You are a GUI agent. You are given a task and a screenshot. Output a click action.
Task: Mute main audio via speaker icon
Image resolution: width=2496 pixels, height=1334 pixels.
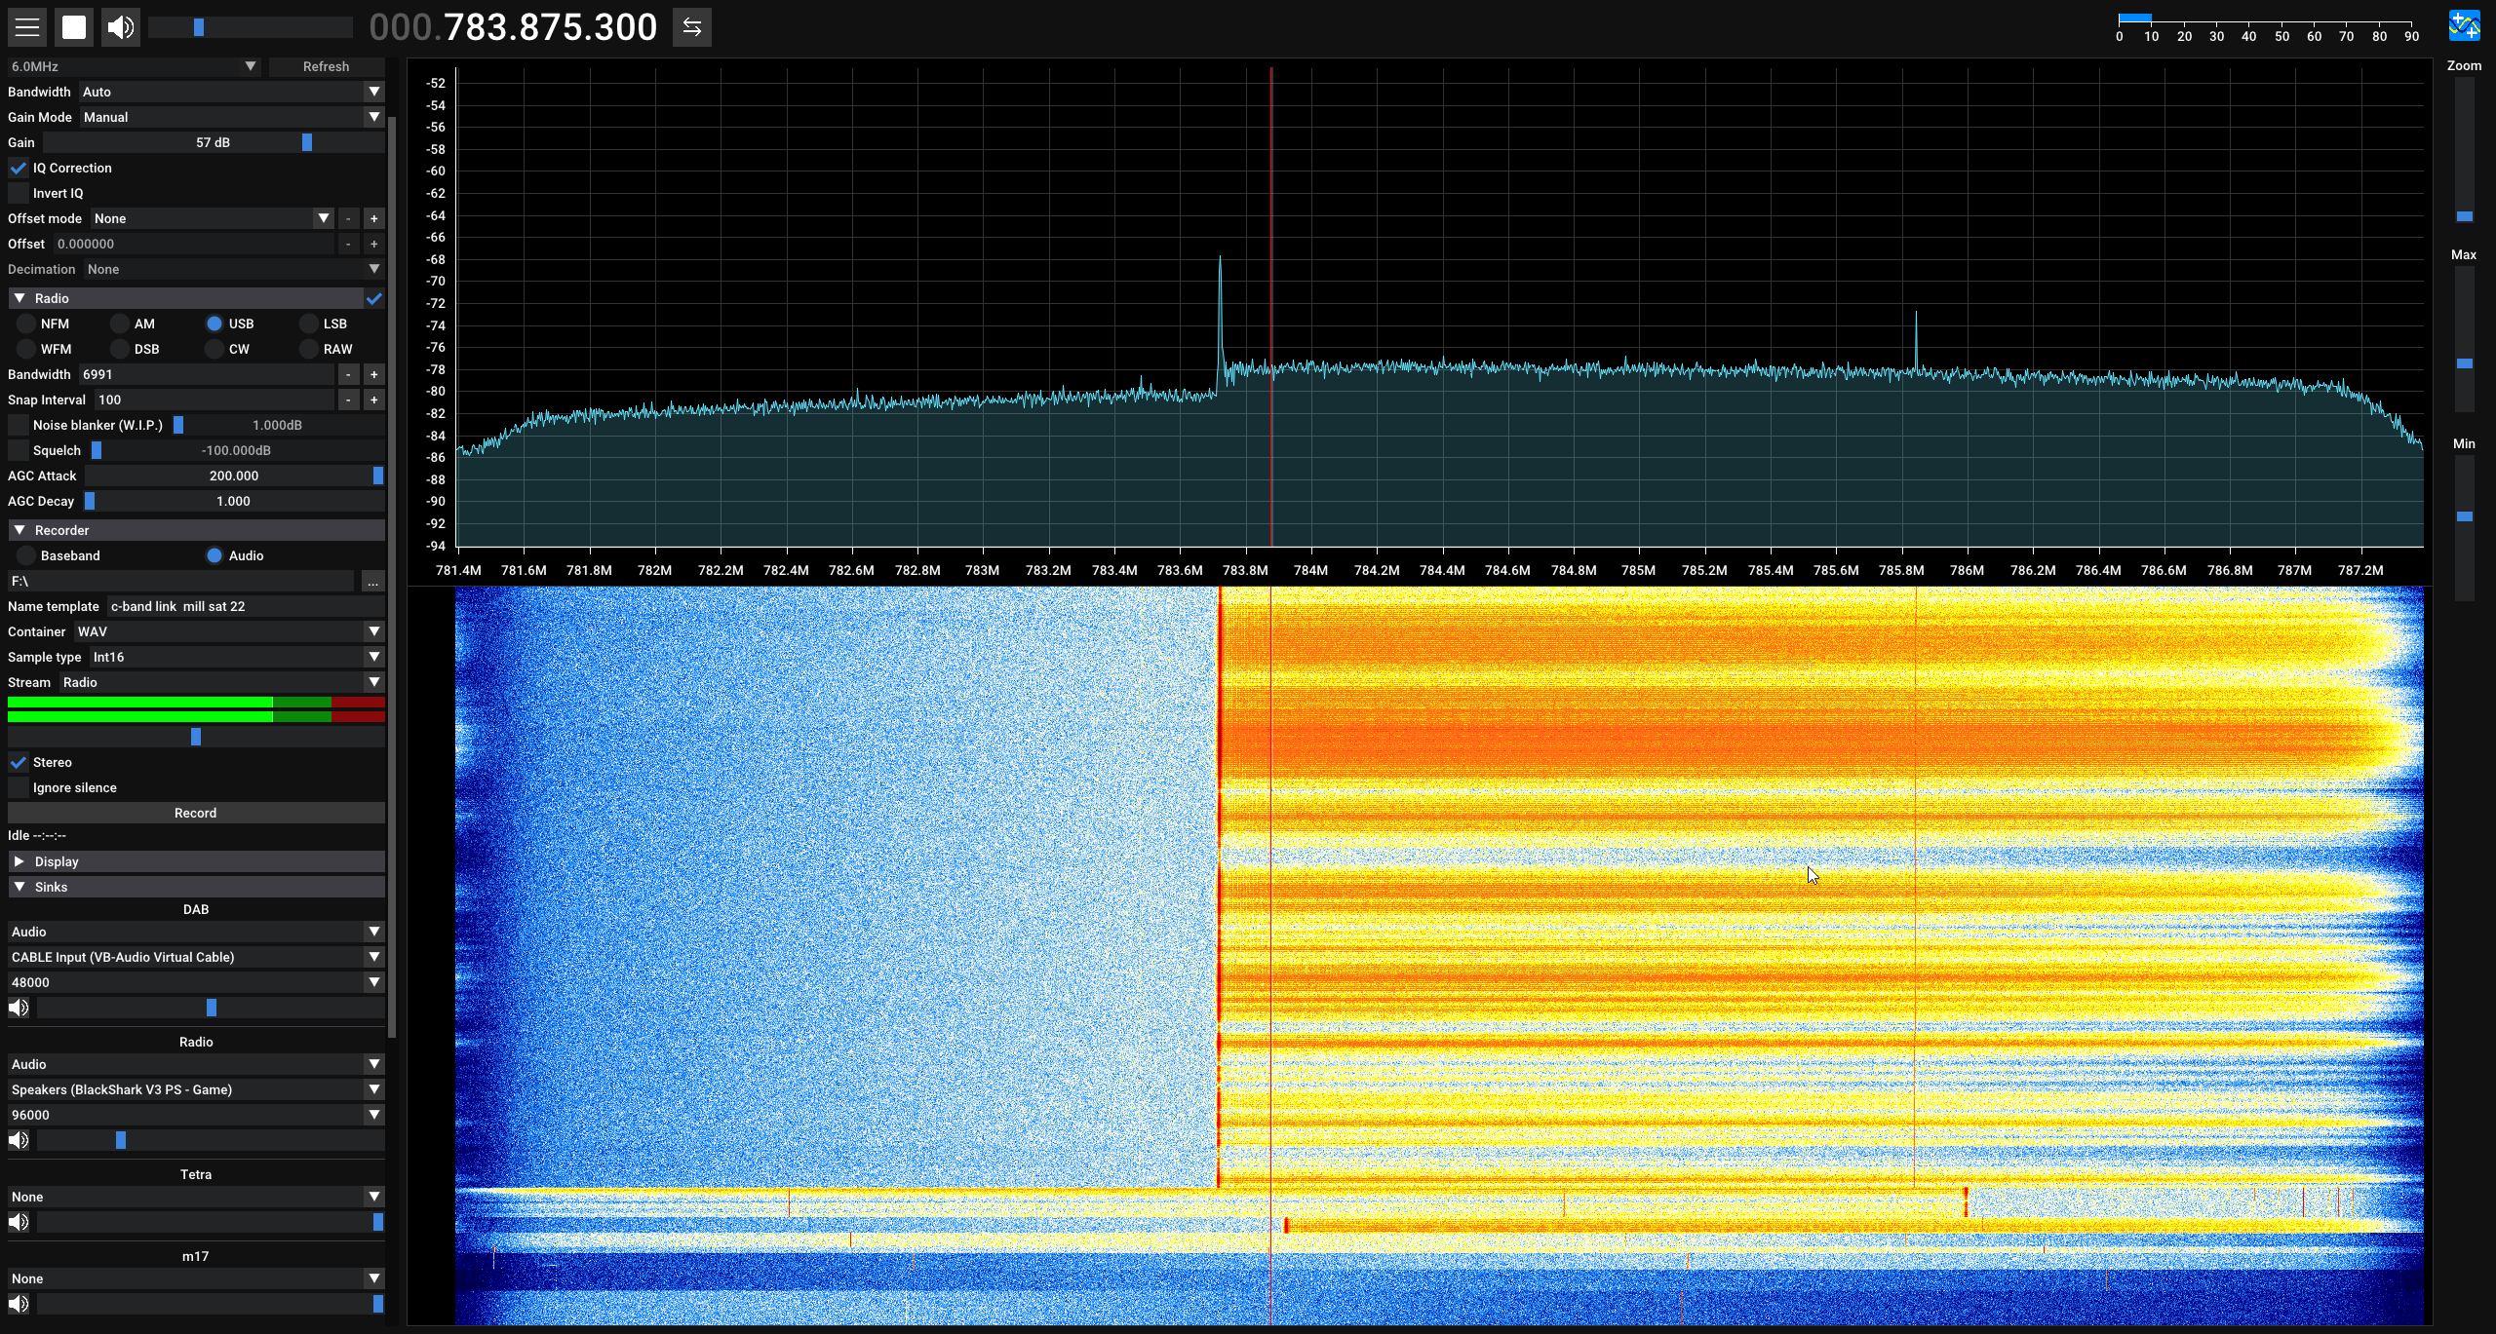point(121,27)
